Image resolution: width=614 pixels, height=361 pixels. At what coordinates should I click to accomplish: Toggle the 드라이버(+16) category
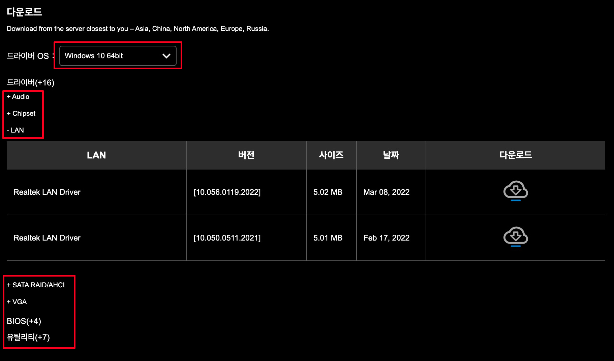tap(31, 82)
